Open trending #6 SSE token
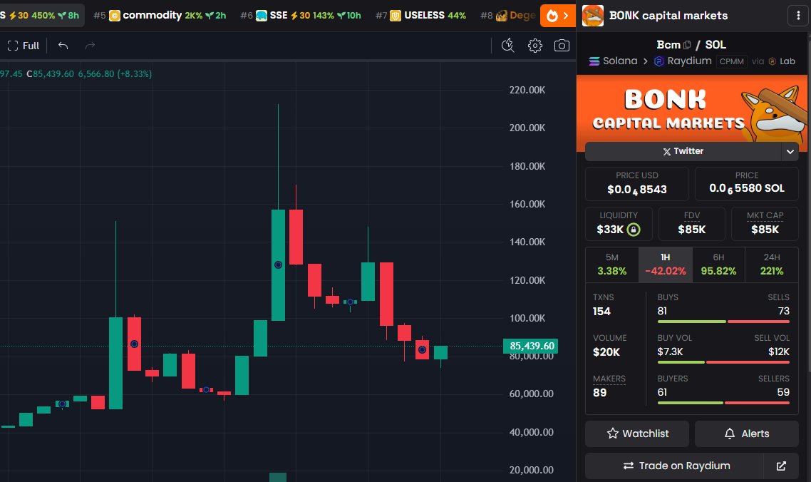811x482 pixels. (301, 16)
